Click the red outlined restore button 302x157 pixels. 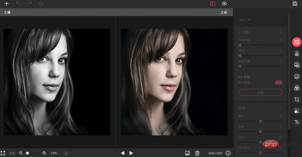(260, 92)
